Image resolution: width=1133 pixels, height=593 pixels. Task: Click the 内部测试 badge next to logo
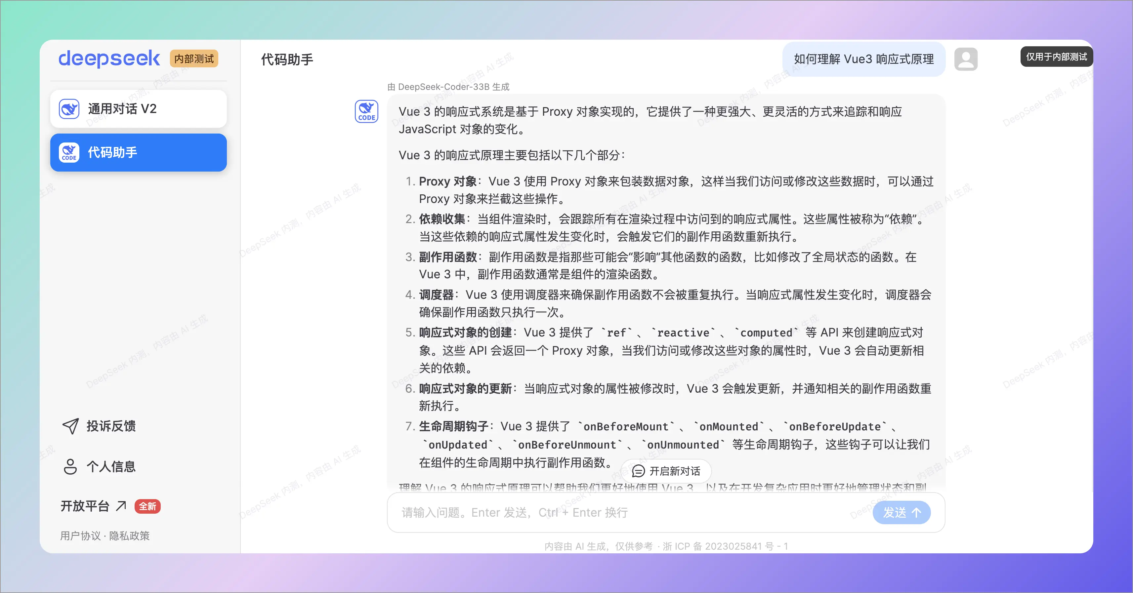click(194, 59)
